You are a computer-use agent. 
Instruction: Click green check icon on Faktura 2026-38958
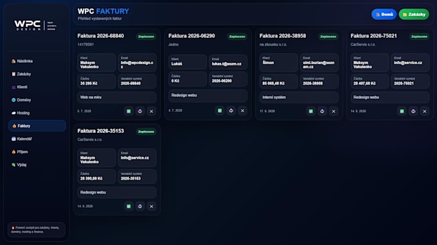[311, 111]
